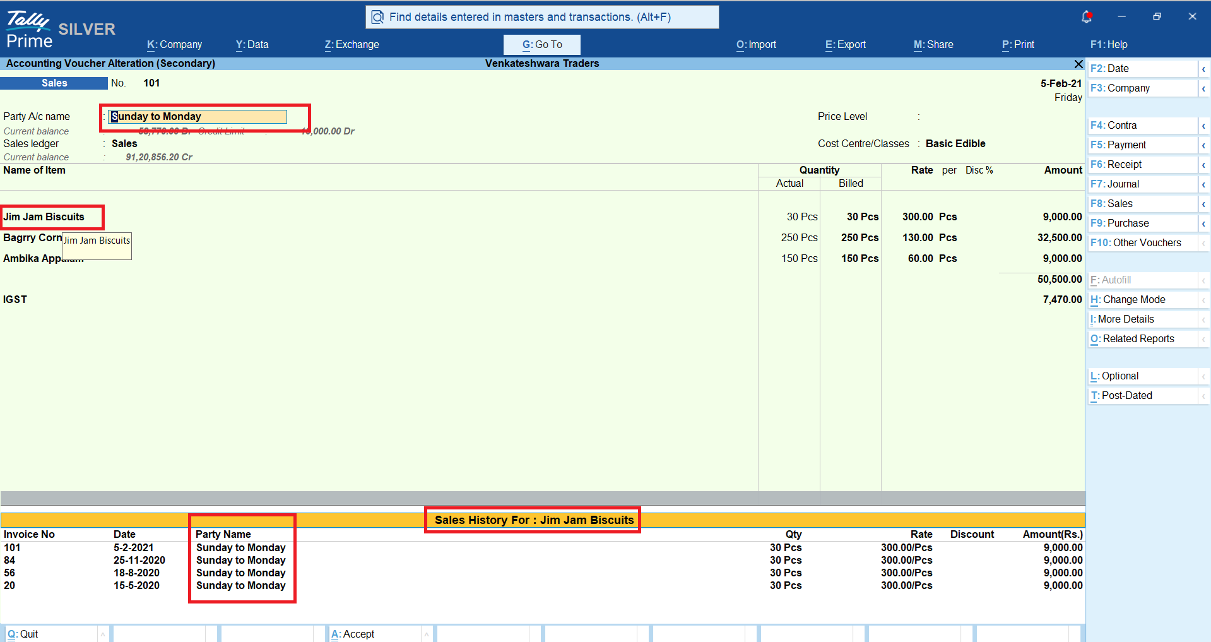1211x642 pixels.
Task: Click sales history invoice number 84
Action: click(x=9, y=561)
